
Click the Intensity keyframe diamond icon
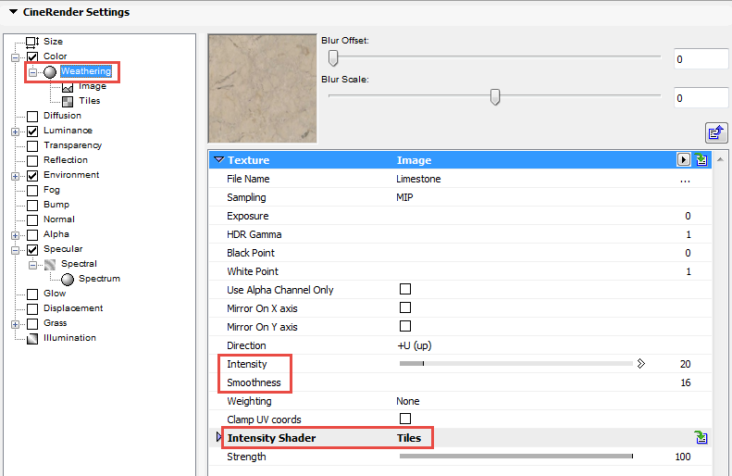pyautogui.click(x=641, y=363)
